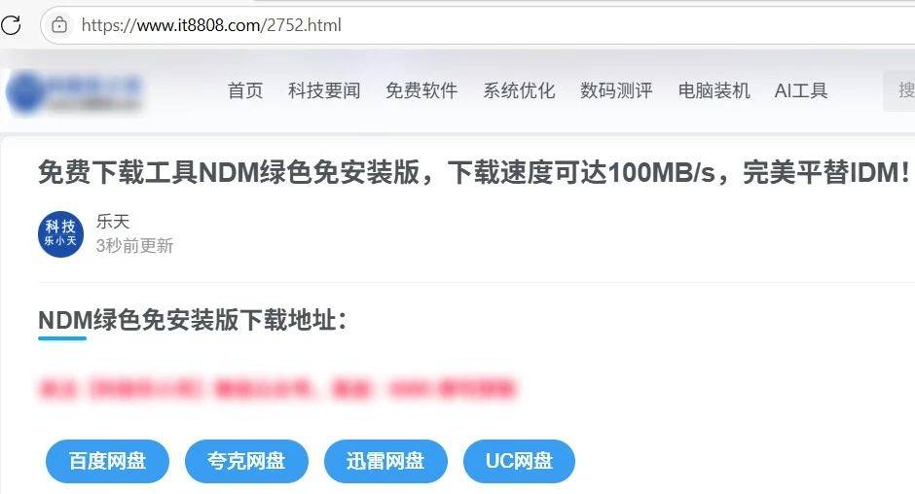Click the 夸克网盘 download button
This screenshot has width=915, height=494.
pyautogui.click(x=246, y=461)
